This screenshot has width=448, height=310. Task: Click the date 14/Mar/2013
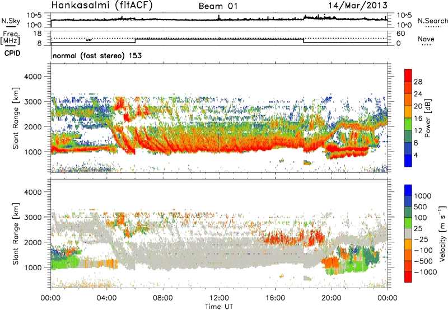[358, 6]
